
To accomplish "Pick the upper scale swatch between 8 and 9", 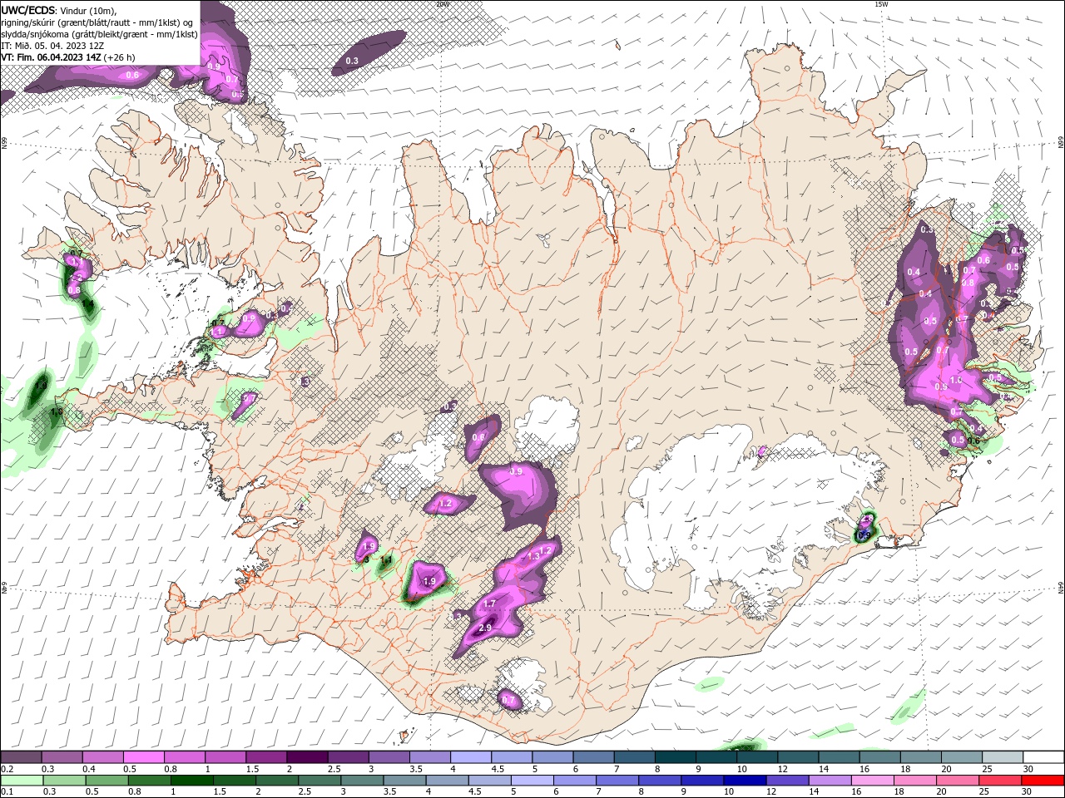I will tap(676, 757).
